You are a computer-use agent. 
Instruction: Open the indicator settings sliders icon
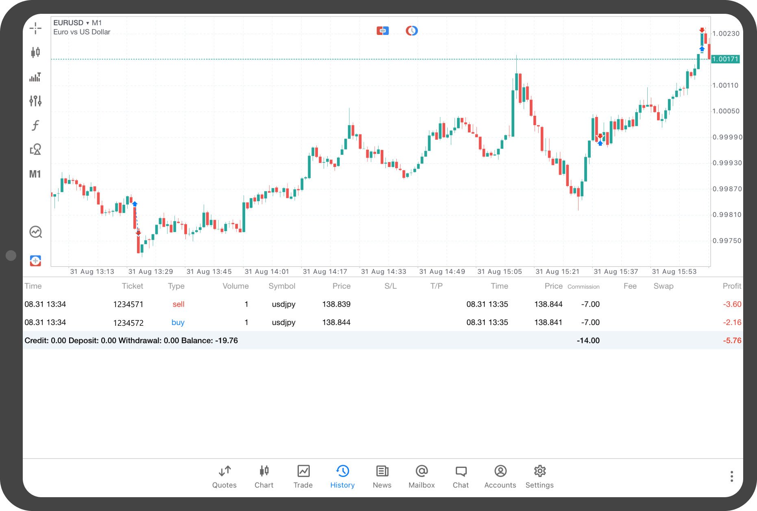pos(35,101)
